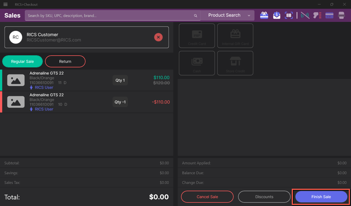This screenshot has height=206, width=351.
Task: Click the Amount Applied label
Action: tap(196, 163)
